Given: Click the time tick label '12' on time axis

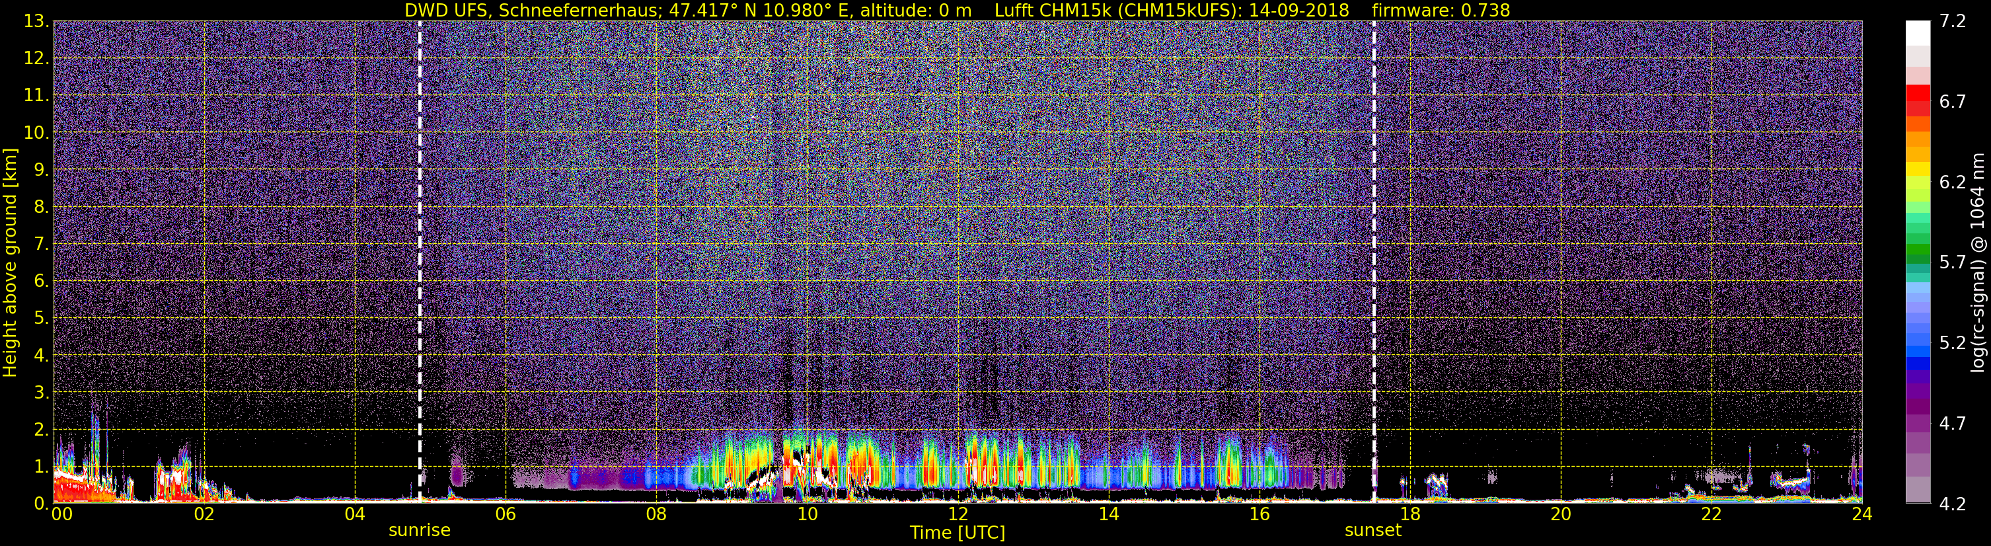Looking at the screenshot, I should 958,515.
